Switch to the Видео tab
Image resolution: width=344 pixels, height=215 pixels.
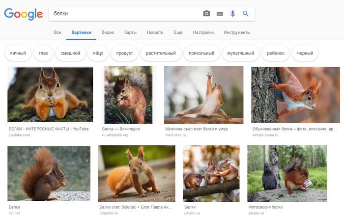108,32
